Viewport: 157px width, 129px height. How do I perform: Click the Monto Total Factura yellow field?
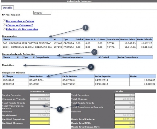[x=125, y=119]
